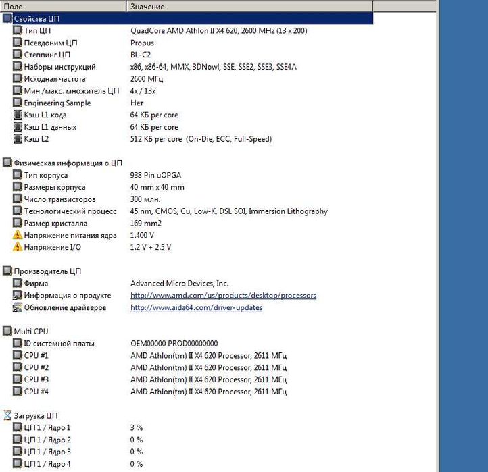This screenshot has width=488, height=472.
Task: Click the 512 КБ per core value
Action: pos(201,139)
